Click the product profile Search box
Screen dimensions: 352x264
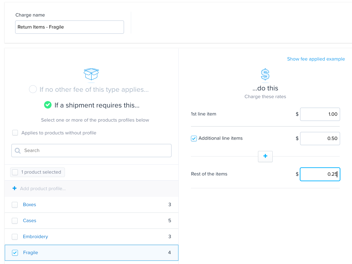[91, 150]
